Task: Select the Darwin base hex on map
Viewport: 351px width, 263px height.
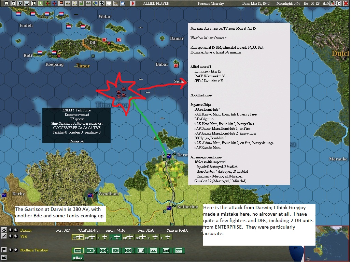Action: point(169,156)
